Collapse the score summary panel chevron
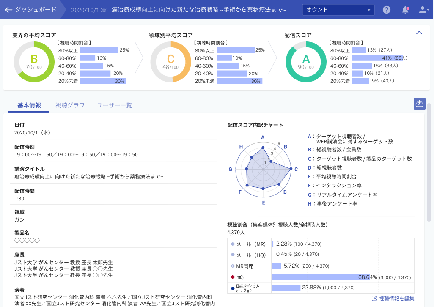434x307 pixels. pyautogui.click(x=419, y=33)
